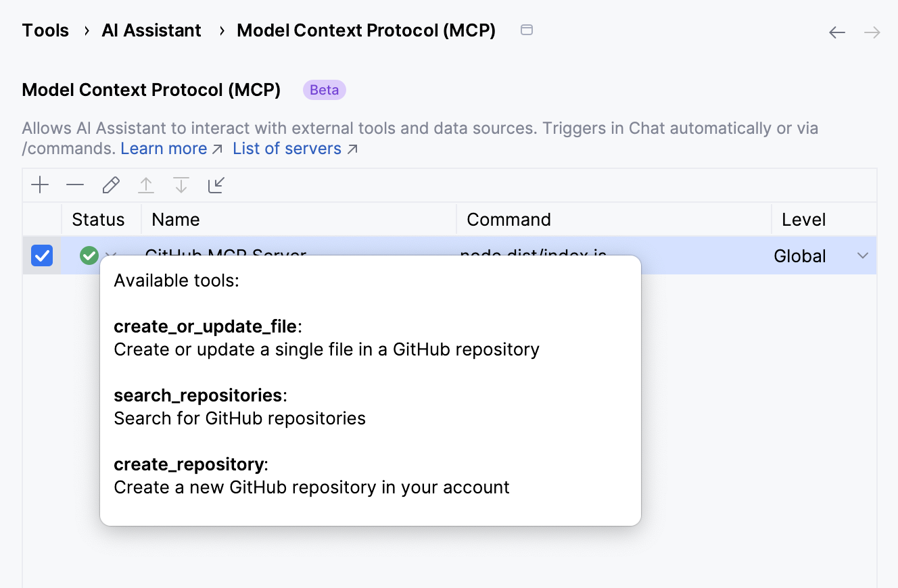Click the Move Up arrow icon

(x=146, y=185)
